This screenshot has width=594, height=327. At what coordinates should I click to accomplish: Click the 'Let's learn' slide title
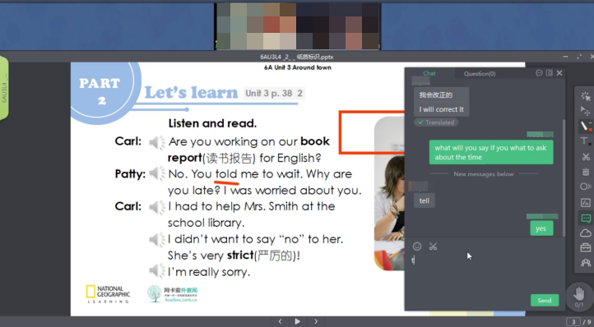tap(191, 93)
